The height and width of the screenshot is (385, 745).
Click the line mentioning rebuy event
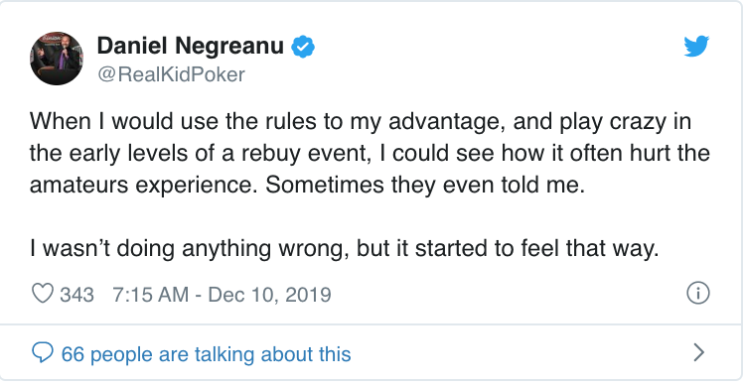click(370, 154)
